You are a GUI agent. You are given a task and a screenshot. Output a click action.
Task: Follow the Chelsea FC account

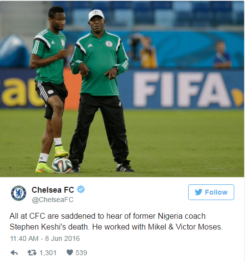pos(211,192)
